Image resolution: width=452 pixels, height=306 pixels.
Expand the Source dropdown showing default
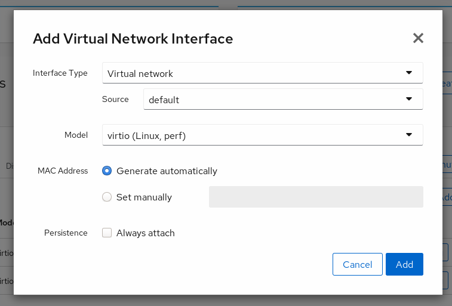283,99
